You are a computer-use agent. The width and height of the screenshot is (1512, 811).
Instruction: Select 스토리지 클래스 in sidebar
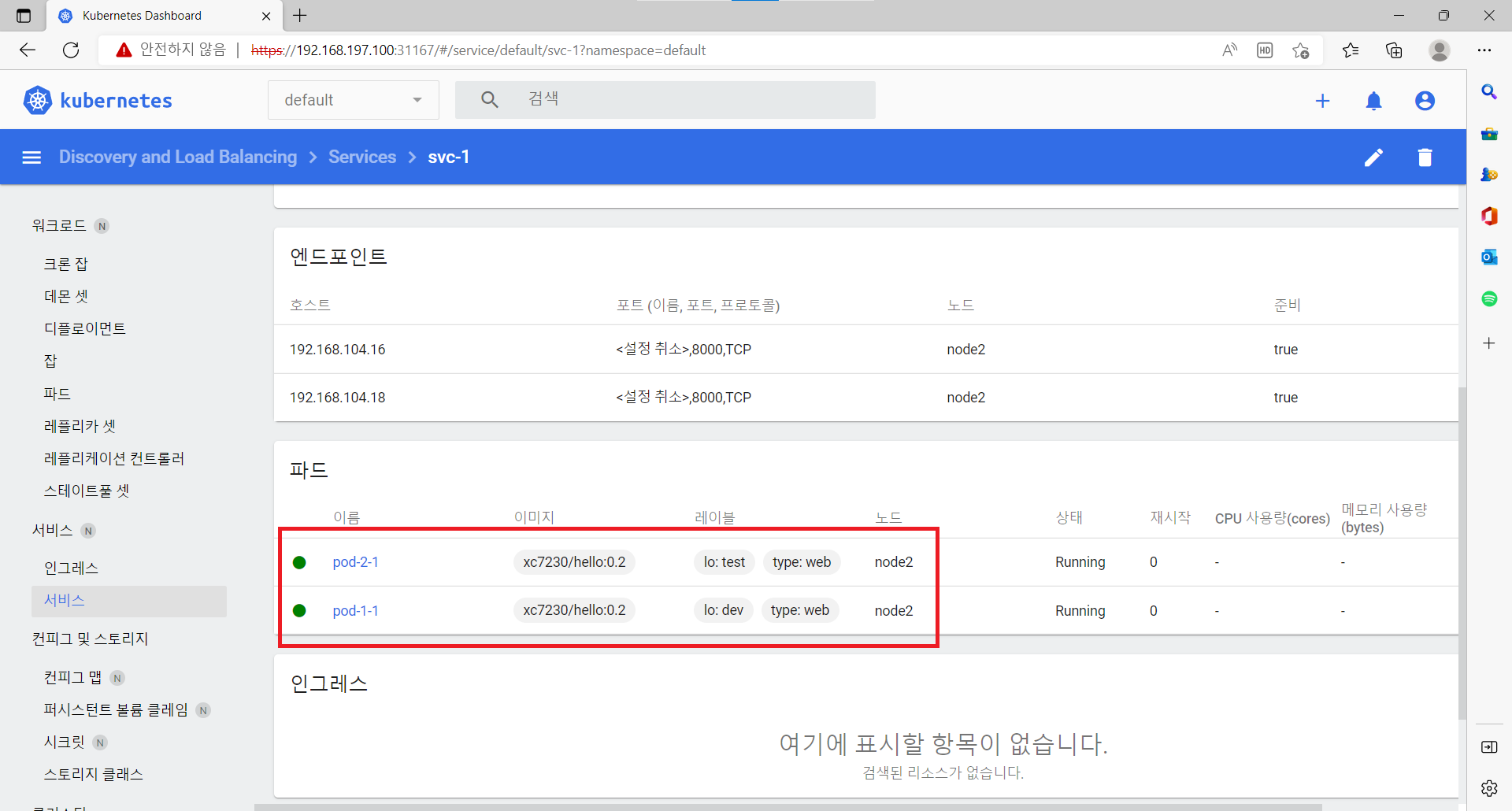tap(93, 774)
